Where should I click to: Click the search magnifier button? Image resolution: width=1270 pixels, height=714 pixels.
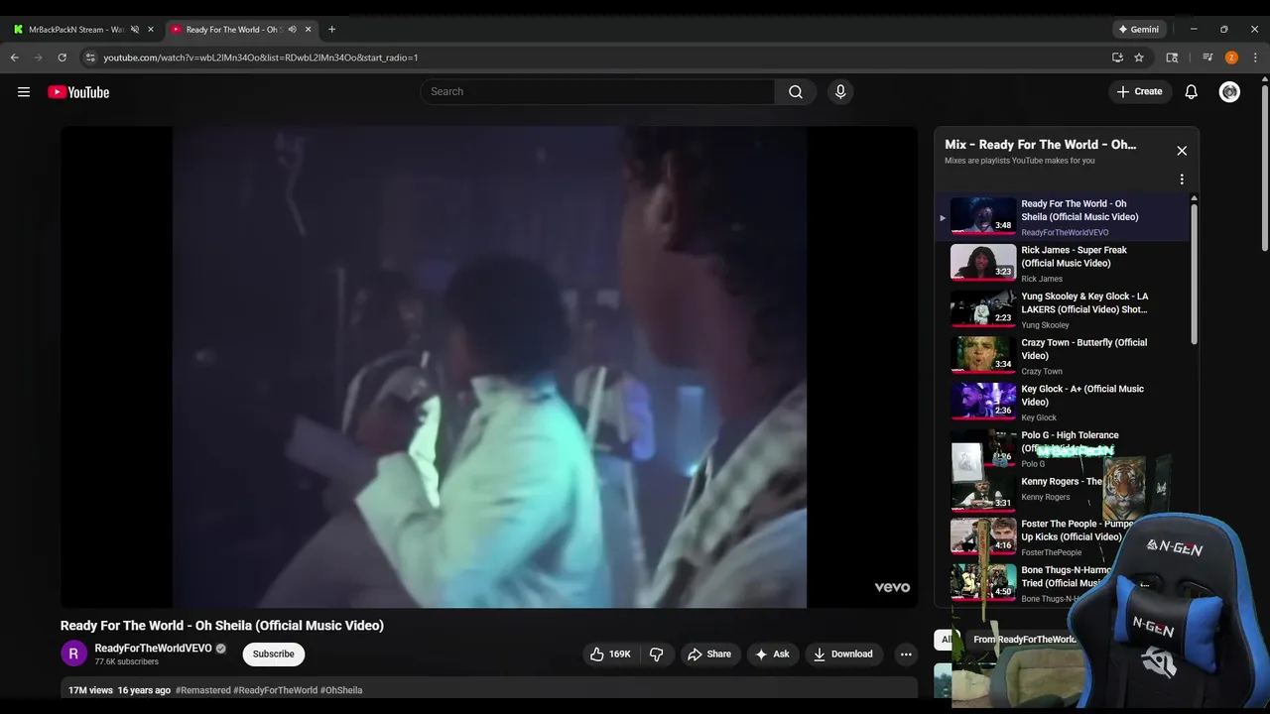point(796,92)
